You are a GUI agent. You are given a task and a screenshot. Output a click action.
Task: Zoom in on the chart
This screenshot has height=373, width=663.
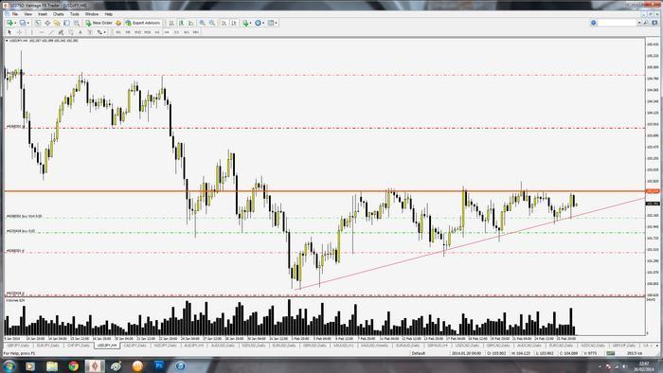click(x=202, y=23)
